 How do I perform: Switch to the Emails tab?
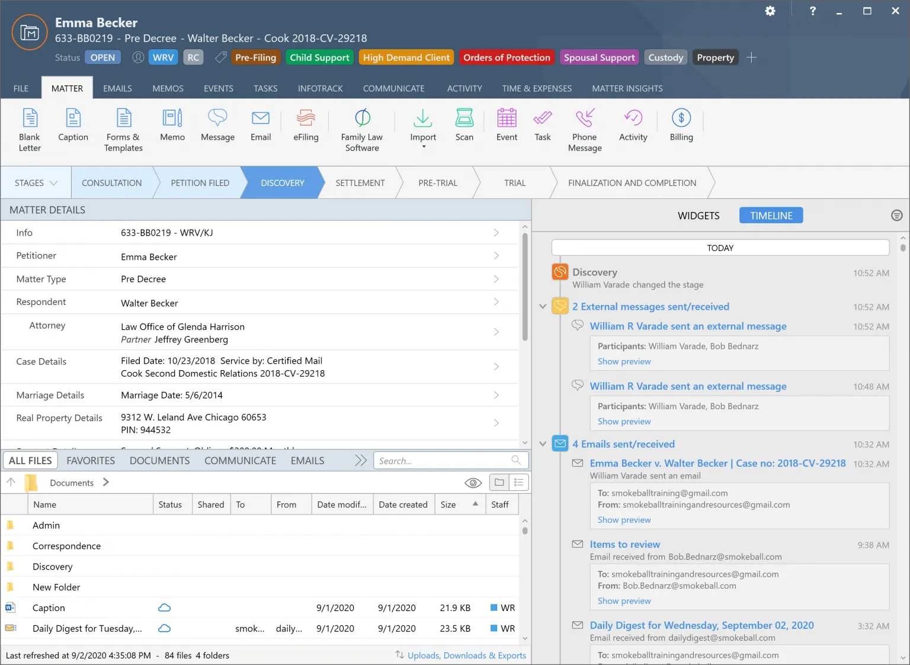coord(117,88)
